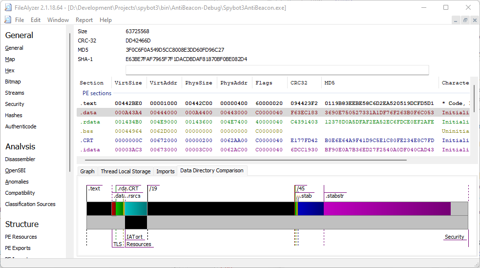480x268 pixels.
Task: Open the Disassembler page
Action: [x=20, y=159]
